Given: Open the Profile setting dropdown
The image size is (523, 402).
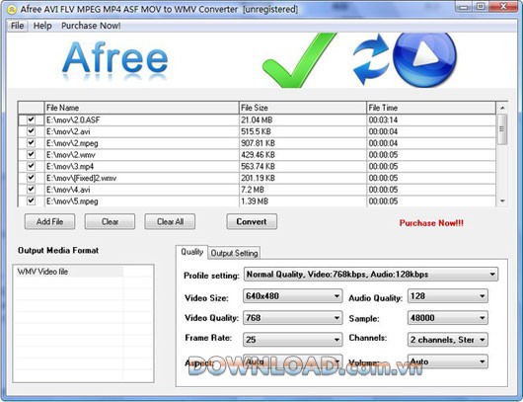Looking at the screenshot, I should click(371, 275).
